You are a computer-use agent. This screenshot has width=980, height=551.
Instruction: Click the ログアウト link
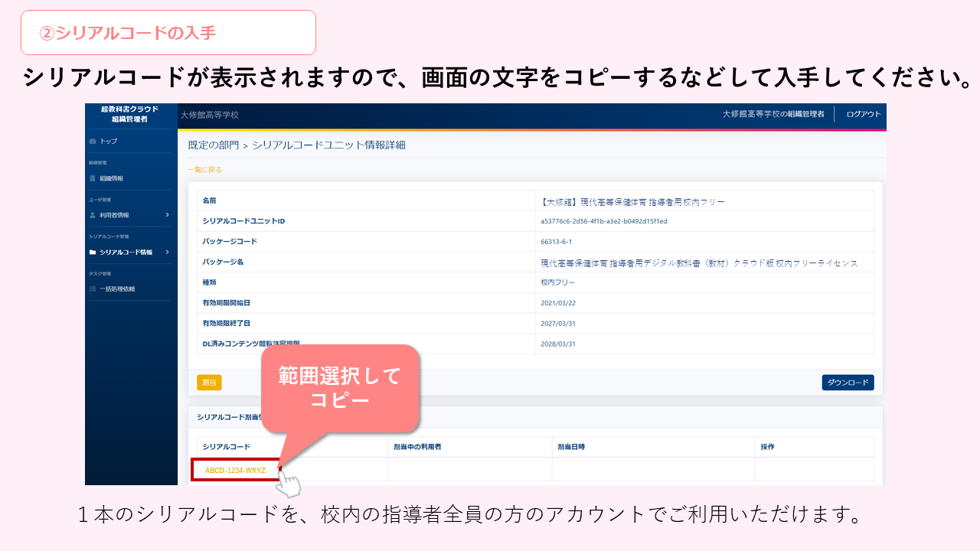pos(863,114)
